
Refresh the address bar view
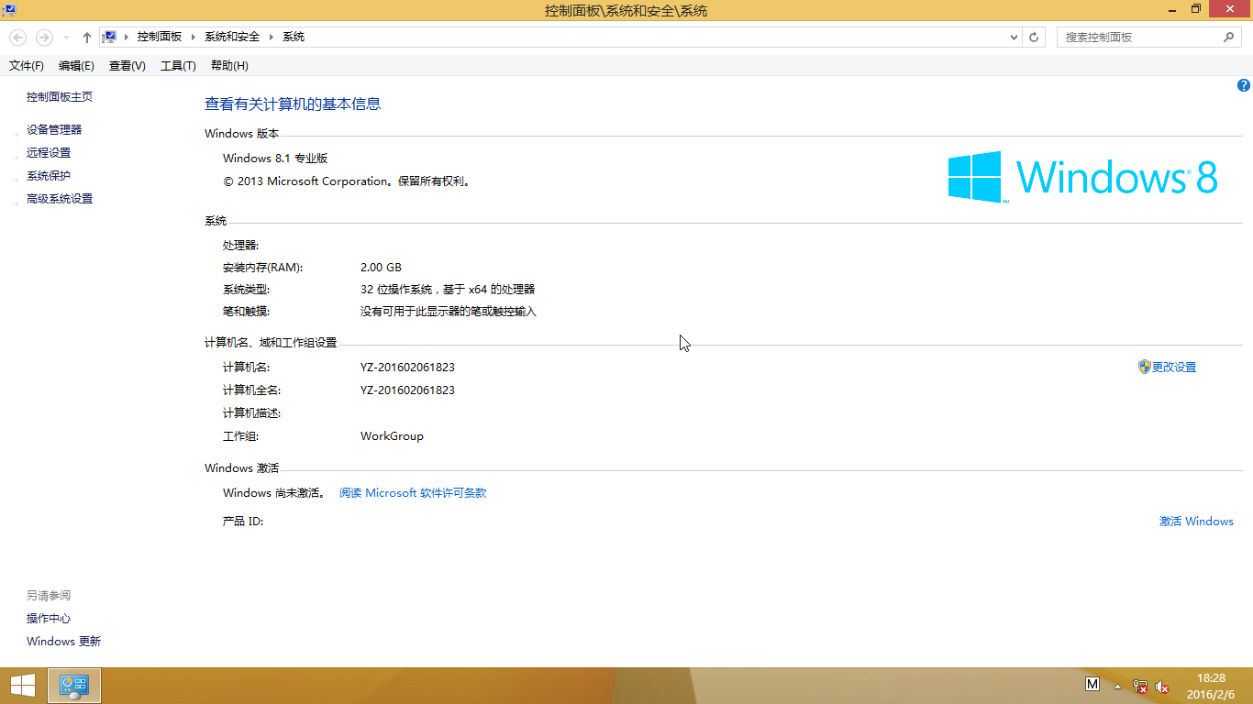point(1034,38)
